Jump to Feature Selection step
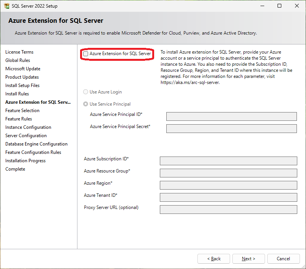This screenshot has width=306, height=269. pos(22,111)
